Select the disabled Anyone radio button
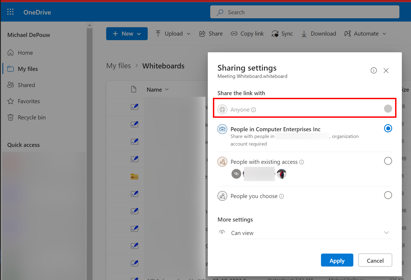 point(388,109)
